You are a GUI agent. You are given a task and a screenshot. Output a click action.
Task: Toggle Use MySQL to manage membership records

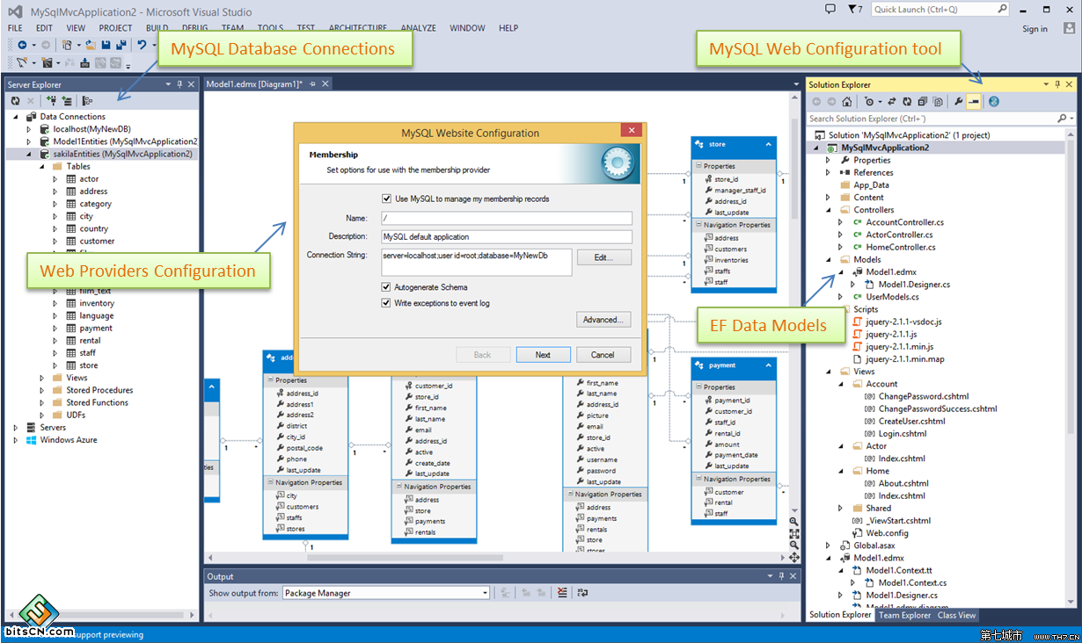[x=387, y=199]
